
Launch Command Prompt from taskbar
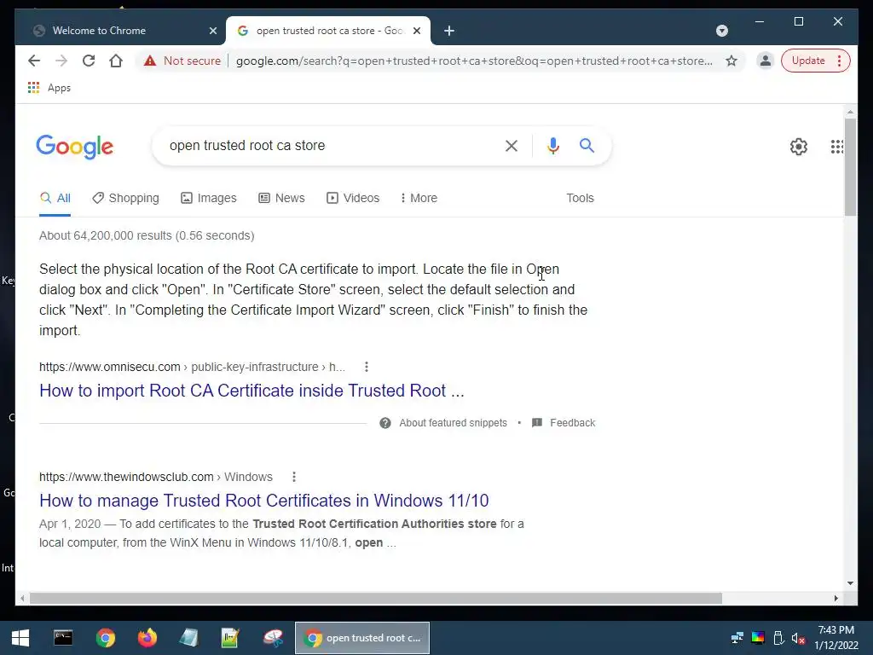[63, 638]
